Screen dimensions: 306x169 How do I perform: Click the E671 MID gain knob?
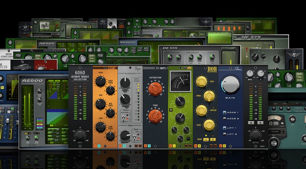point(100,104)
